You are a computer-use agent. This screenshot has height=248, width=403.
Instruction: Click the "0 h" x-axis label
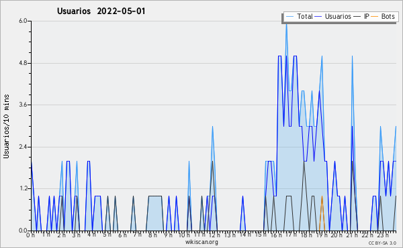[30, 235]
